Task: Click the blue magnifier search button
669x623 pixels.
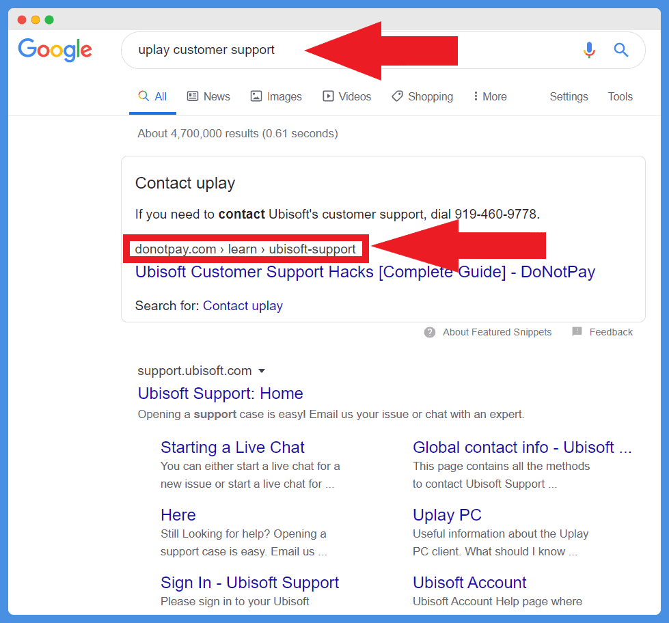Action: [x=620, y=50]
